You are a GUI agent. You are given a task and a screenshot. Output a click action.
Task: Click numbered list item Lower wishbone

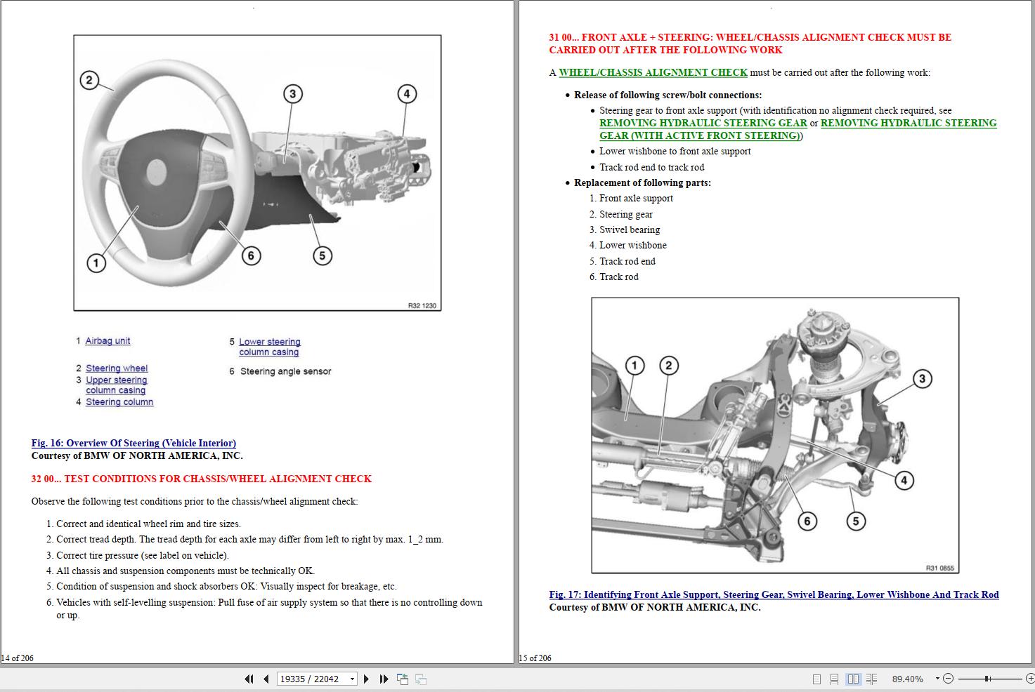633,245
